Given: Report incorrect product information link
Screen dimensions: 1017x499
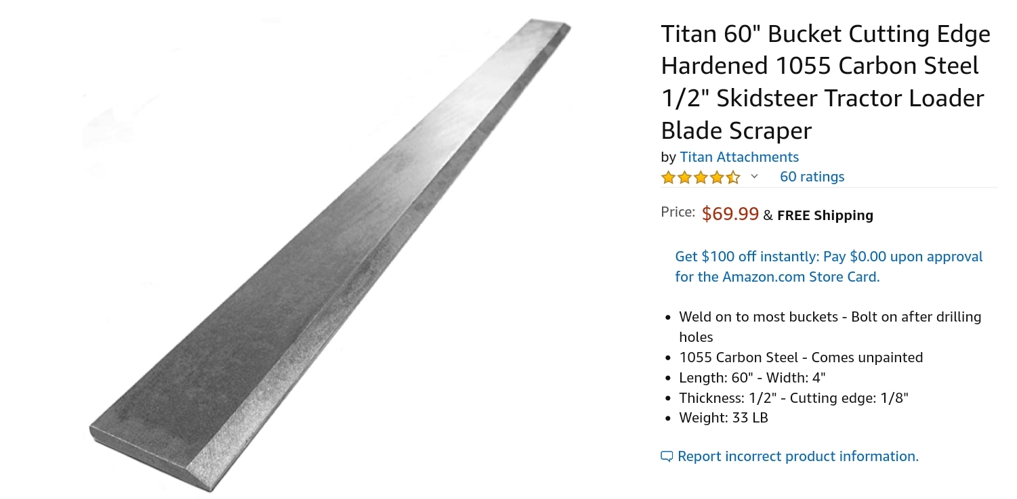Looking at the screenshot, I should (x=798, y=456).
